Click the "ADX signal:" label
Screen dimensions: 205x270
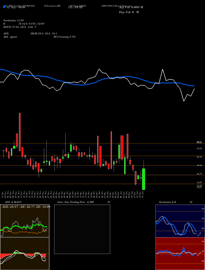click(10, 37)
